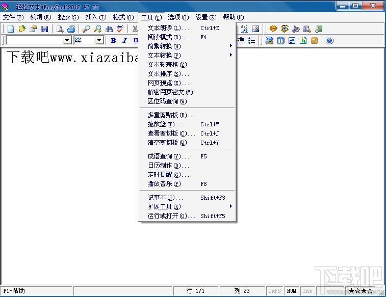Open the 插入(I) menu

coord(96,17)
